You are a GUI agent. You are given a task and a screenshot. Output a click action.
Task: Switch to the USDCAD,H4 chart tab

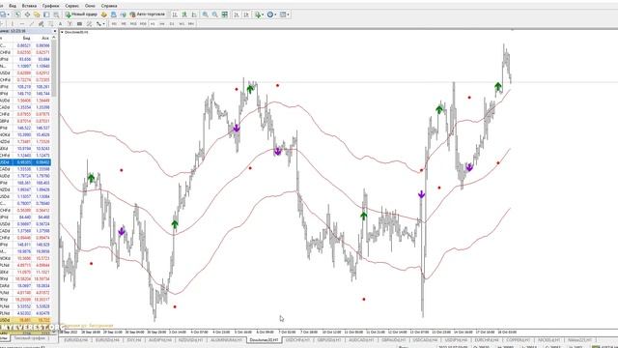425,339
